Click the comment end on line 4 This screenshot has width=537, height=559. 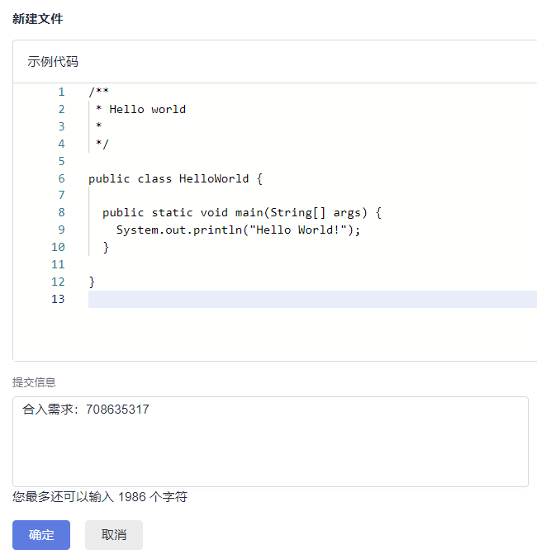click(102, 144)
